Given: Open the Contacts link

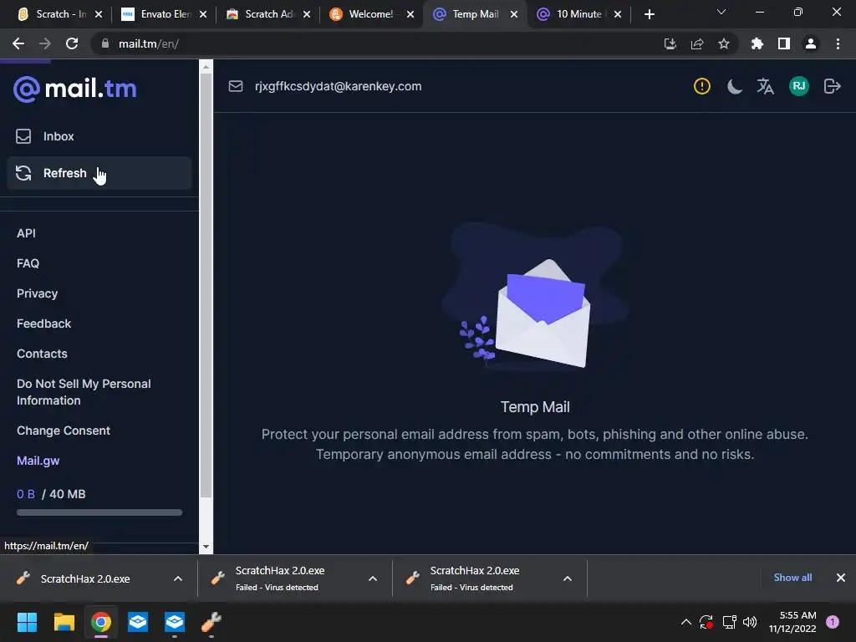Looking at the screenshot, I should (42, 354).
